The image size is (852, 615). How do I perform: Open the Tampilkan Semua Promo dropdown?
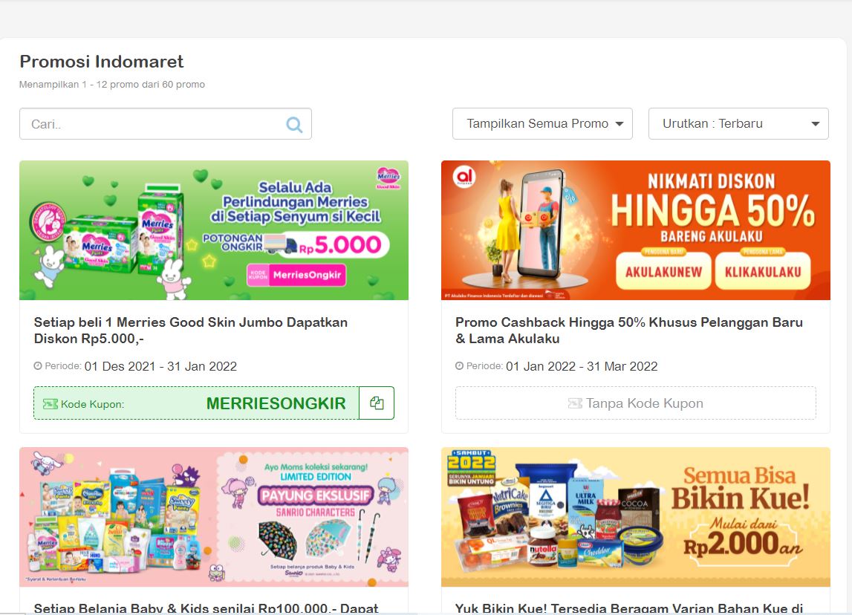pyautogui.click(x=542, y=124)
